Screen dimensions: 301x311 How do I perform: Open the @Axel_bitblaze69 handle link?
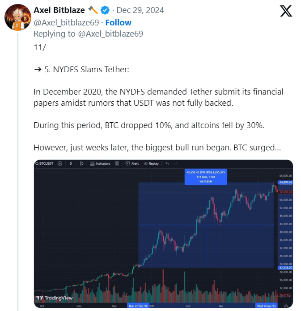click(67, 22)
